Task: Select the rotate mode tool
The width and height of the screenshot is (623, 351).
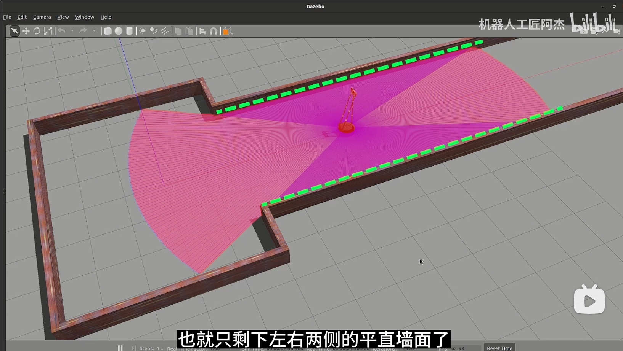Action: tap(37, 31)
